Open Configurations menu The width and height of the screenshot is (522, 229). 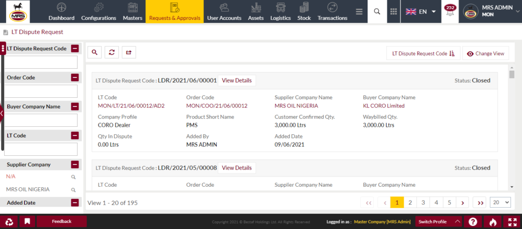click(98, 12)
